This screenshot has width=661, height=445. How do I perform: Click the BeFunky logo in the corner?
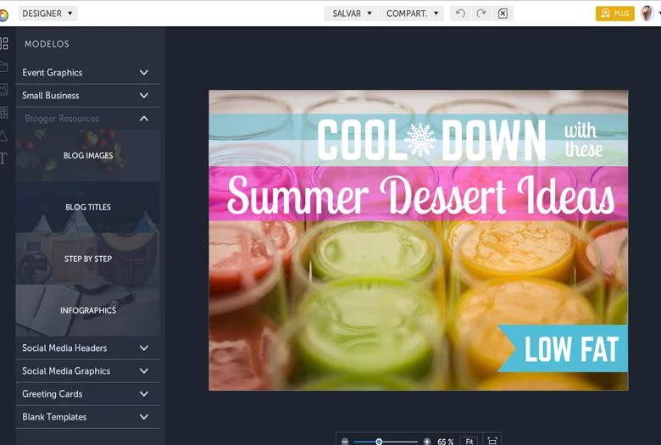pos(3,15)
